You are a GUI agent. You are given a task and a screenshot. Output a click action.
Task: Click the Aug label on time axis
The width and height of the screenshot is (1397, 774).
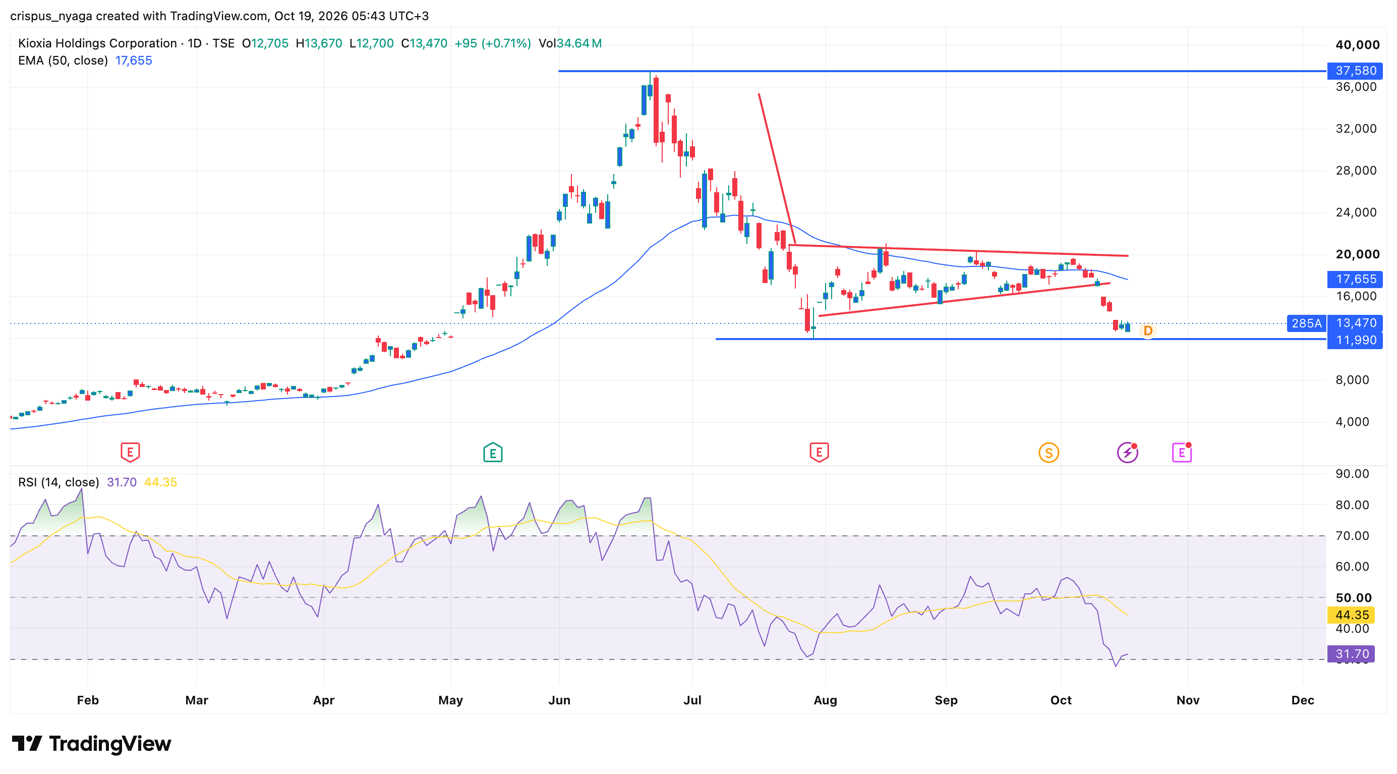[x=825, y=700]
